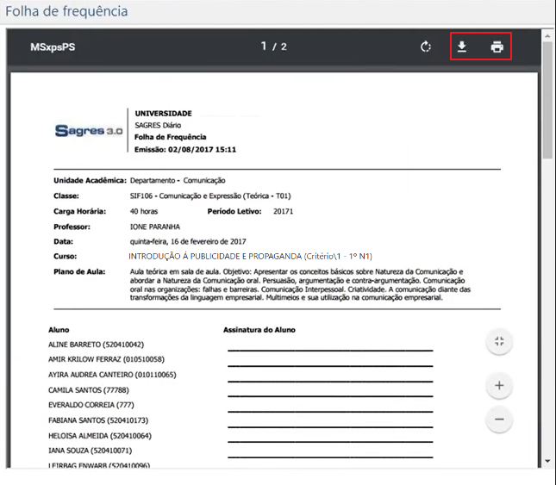Zoom in on the document
The width and height of the screenshot is (556, 485).
499,385
